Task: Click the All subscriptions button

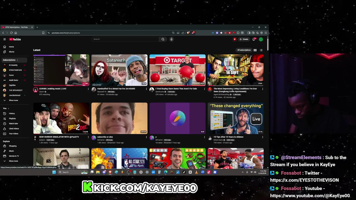Action: coord(244,50)
